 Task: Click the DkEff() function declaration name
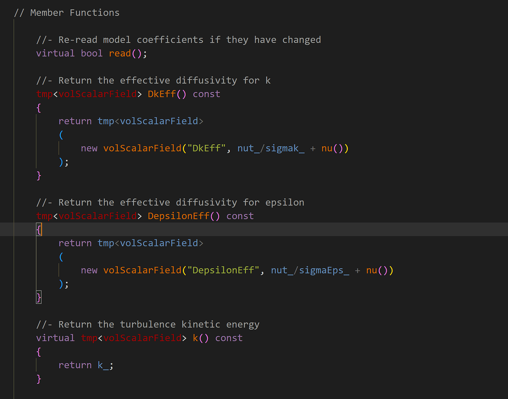click(162, 94)
